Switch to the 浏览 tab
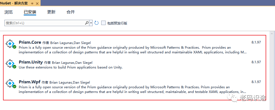Viewport: 275px width, 110px height. click(9, 12)
